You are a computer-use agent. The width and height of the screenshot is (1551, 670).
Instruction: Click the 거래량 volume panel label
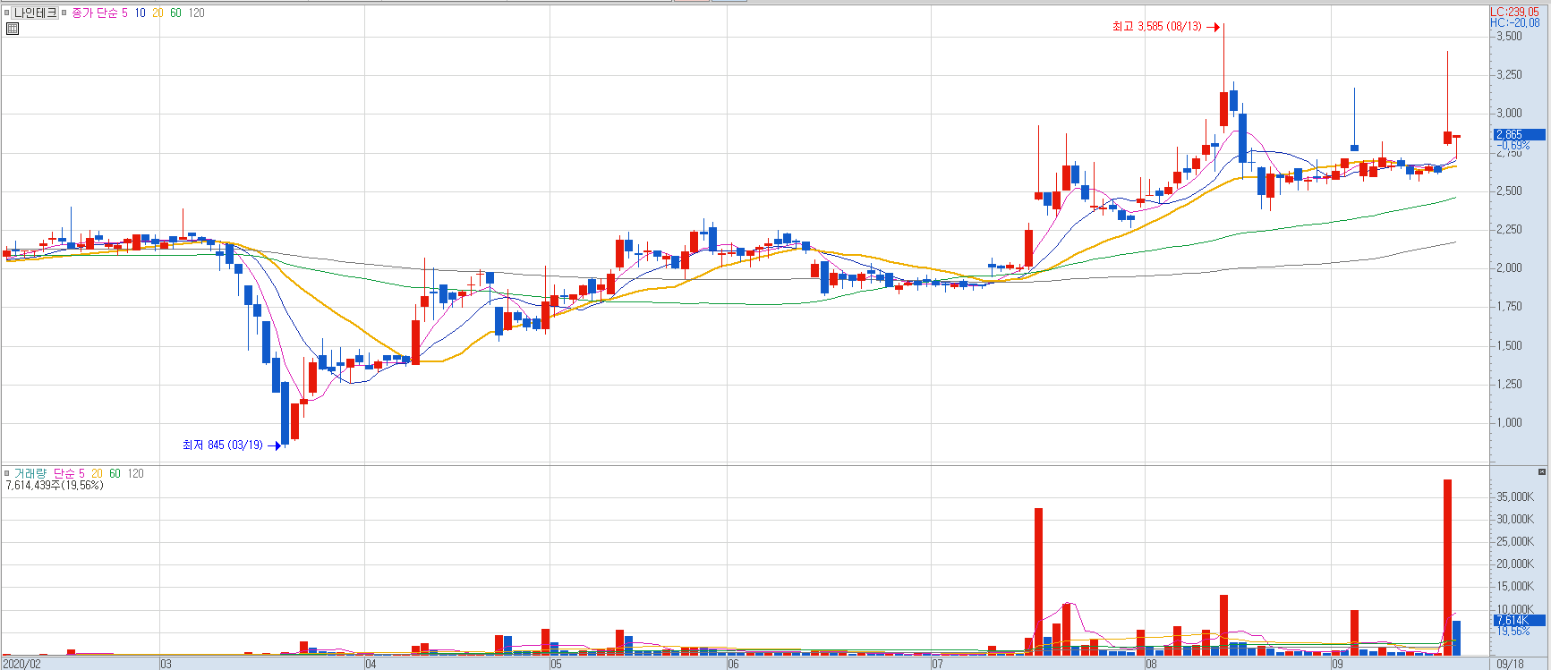30,473
